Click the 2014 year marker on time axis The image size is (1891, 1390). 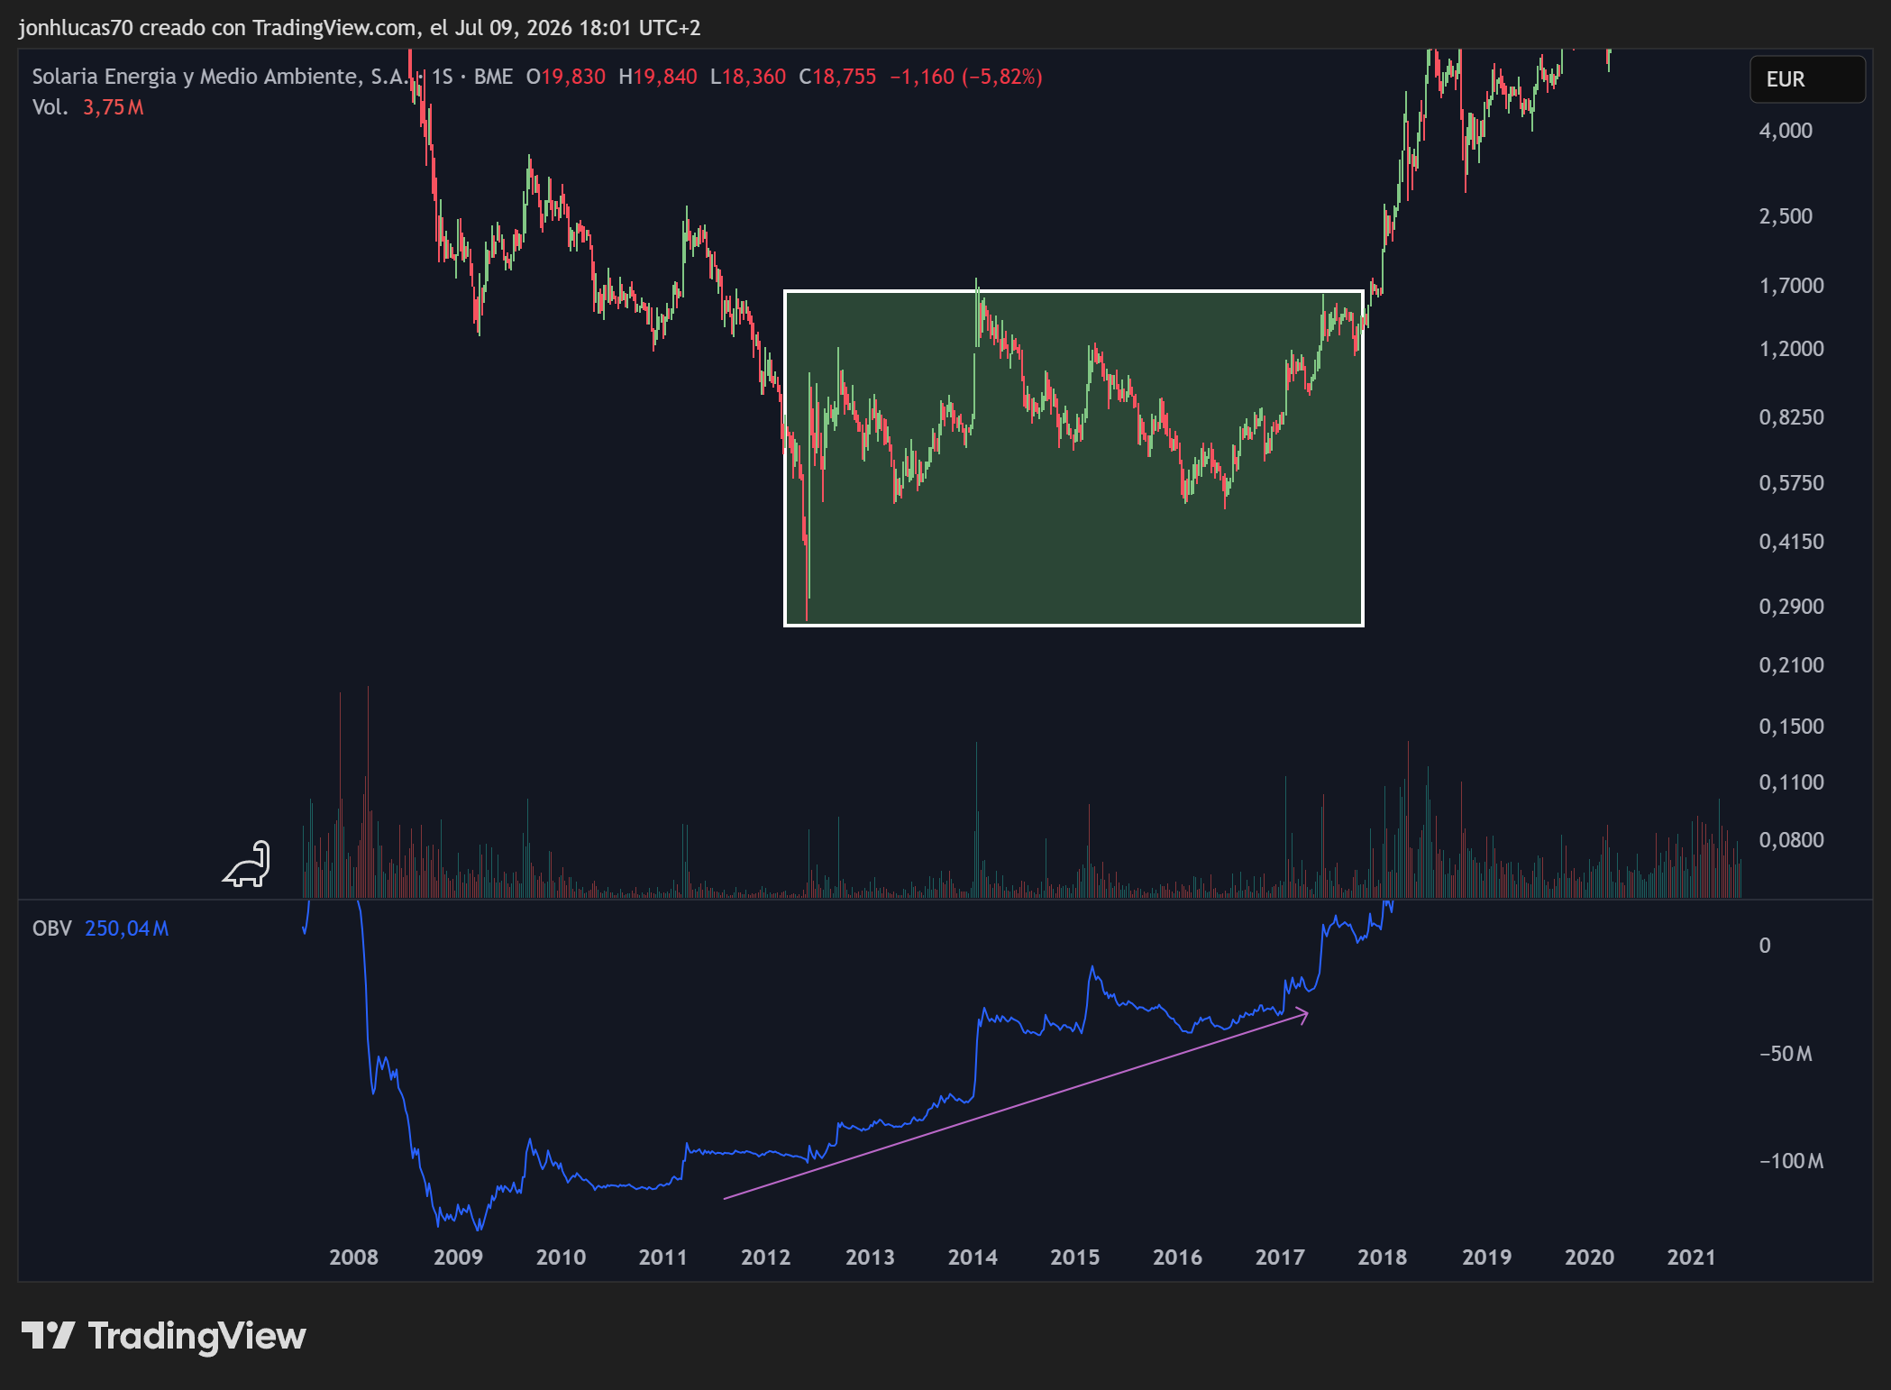pos(973,1257)
